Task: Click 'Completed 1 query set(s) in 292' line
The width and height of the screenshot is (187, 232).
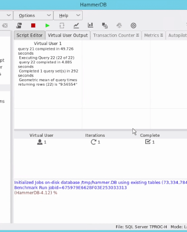Action: (49, 71)
